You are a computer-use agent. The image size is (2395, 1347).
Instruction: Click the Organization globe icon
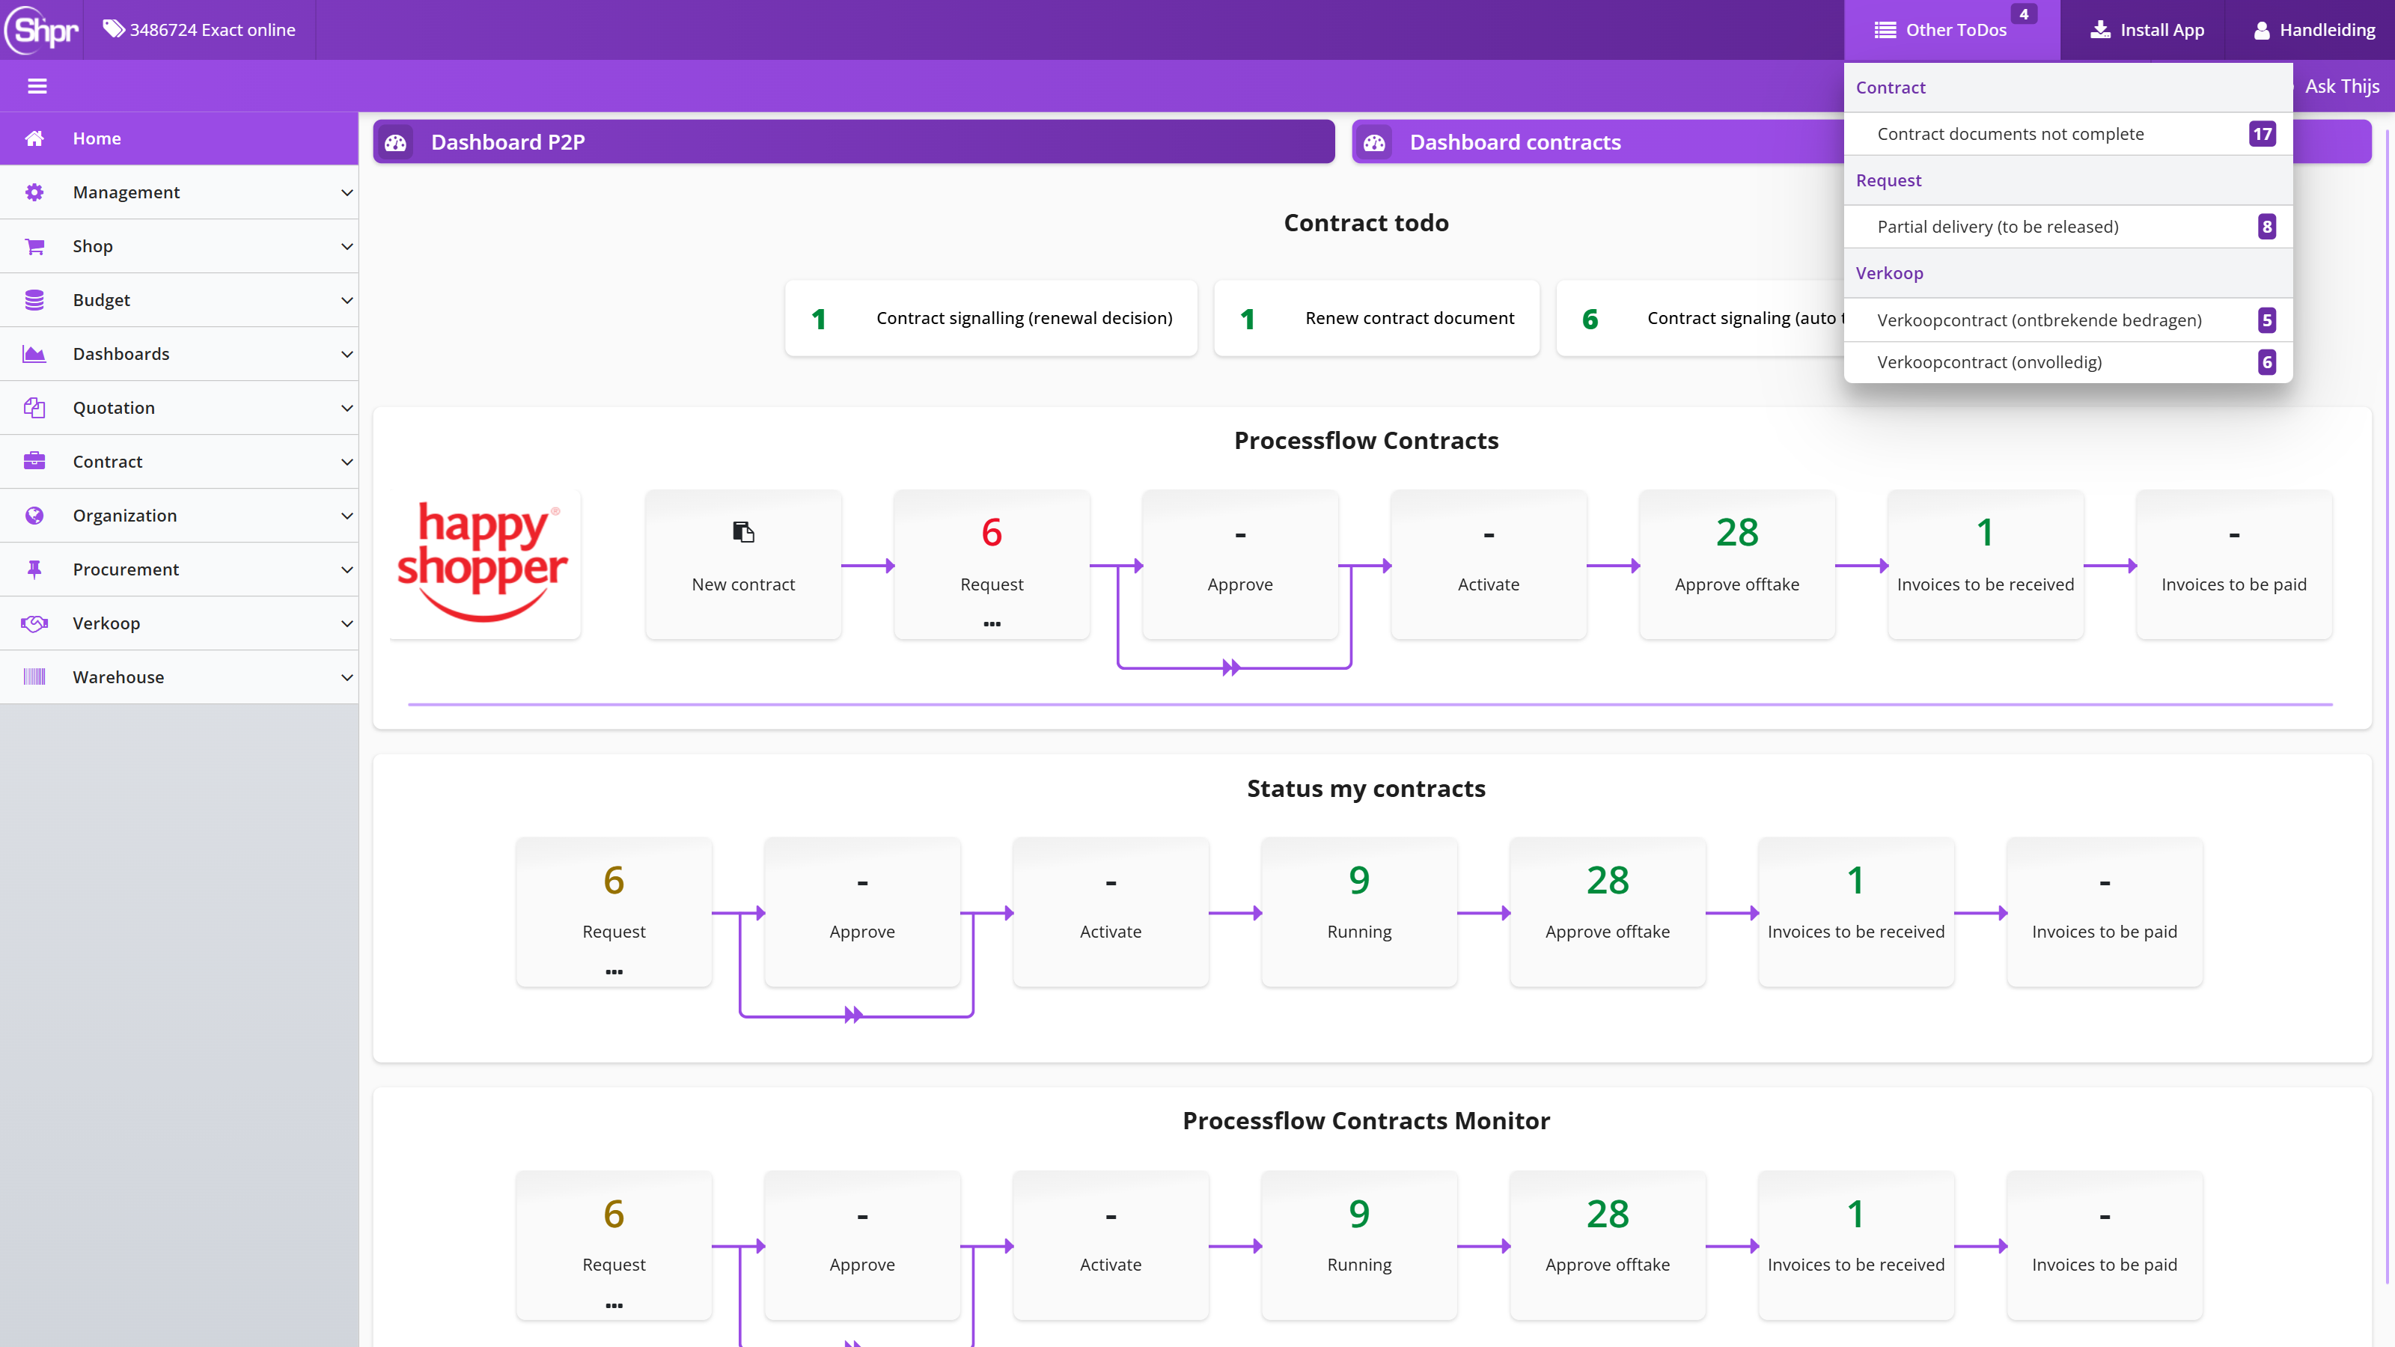(x=34, y=516)
